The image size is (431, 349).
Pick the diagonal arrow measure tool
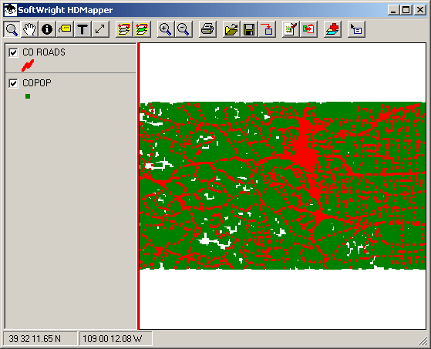100,29
